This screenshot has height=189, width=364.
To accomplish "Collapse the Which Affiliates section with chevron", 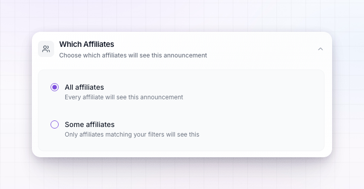I will [x=321, y=49].
